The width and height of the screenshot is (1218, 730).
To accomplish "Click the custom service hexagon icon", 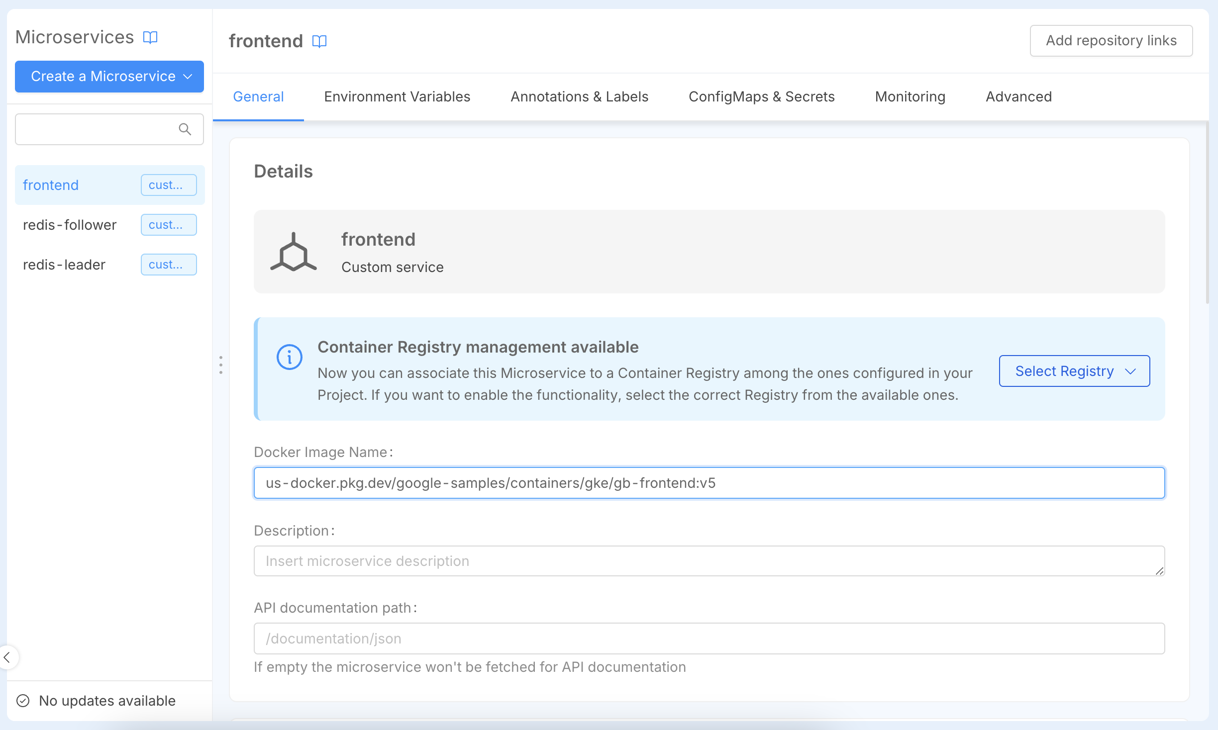I will (x=294, y=252).
